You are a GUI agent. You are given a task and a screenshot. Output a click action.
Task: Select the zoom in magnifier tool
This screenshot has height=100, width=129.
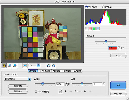click(x=9, y=66)
